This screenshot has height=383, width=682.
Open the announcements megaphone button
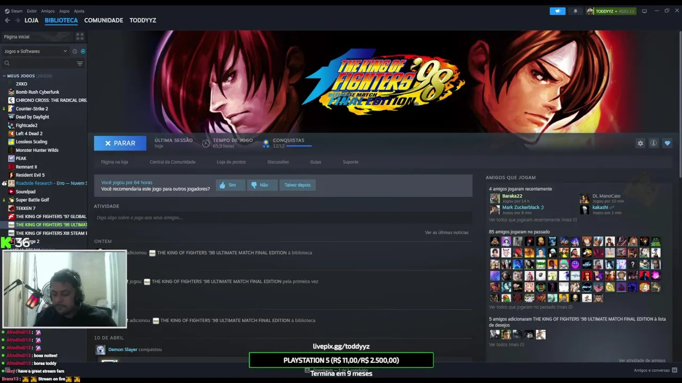click(557, 11)
